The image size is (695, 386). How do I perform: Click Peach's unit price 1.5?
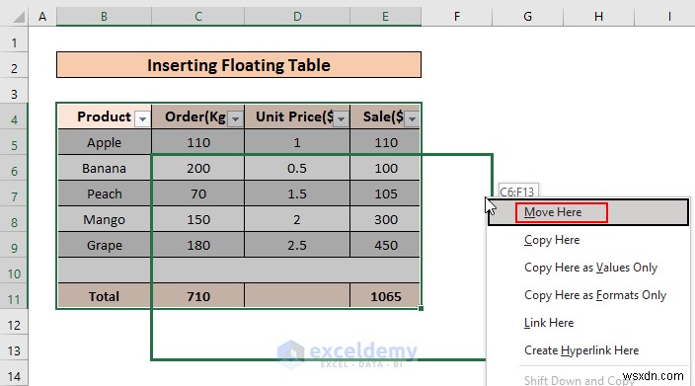pyautogui.click(x=297, y=193)
